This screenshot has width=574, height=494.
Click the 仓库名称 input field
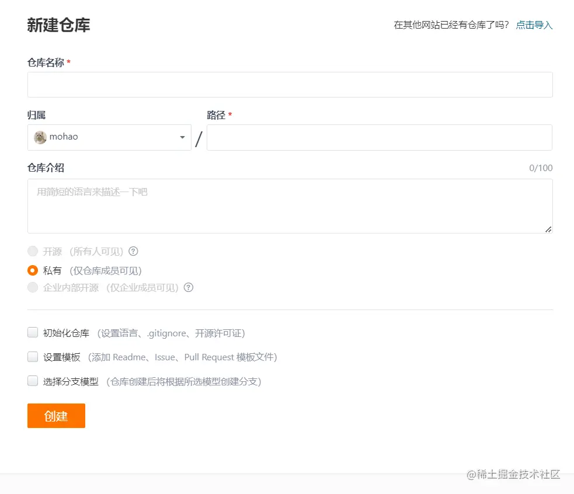[290, 85]
